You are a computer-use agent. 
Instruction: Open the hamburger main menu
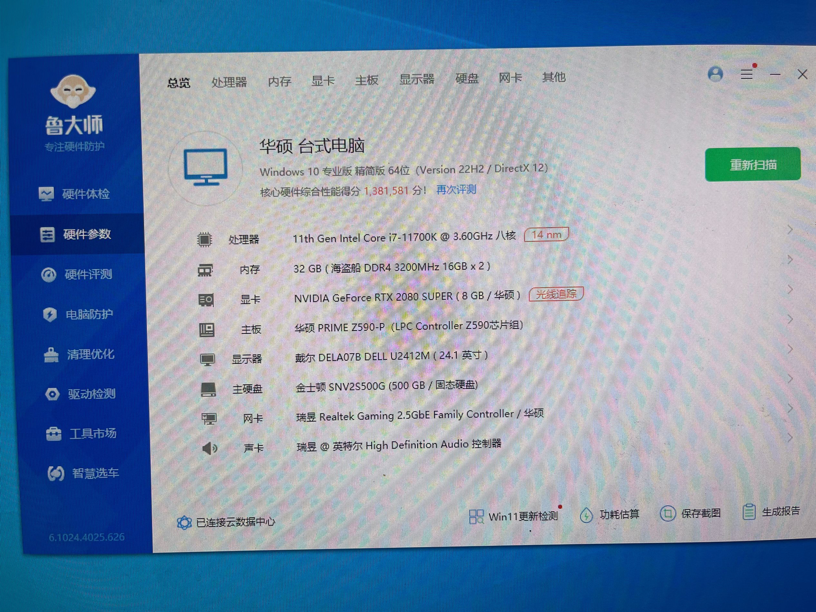tap(747, 74)
